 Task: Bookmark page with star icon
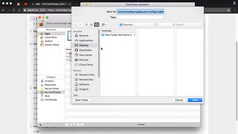pyautogui.click(x=228, y=10)
